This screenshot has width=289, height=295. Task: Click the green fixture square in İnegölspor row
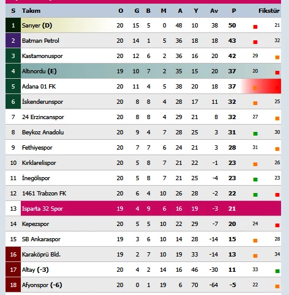255,180
